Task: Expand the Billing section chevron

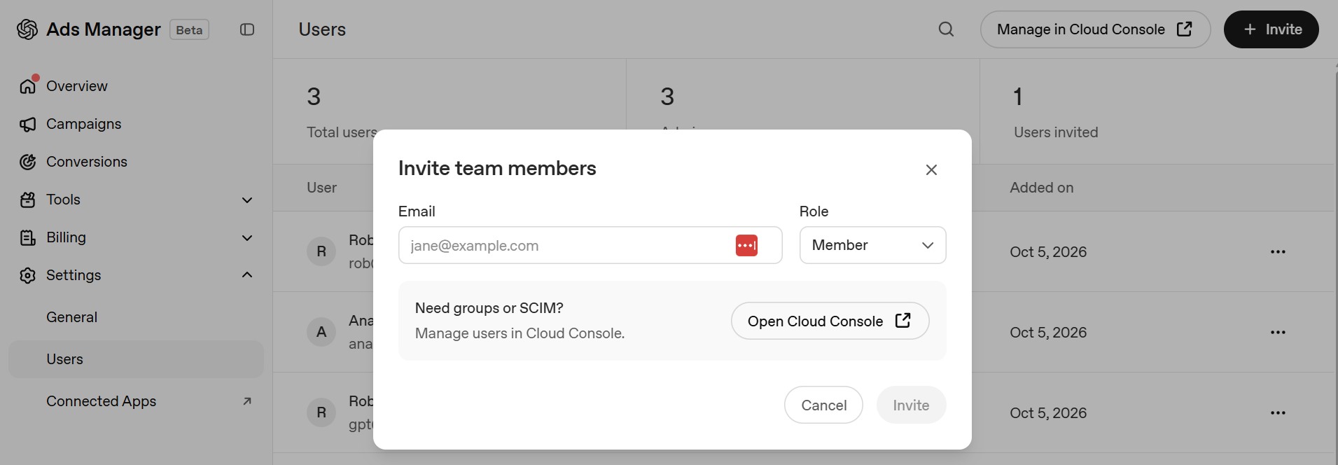Action: [247, 238]
